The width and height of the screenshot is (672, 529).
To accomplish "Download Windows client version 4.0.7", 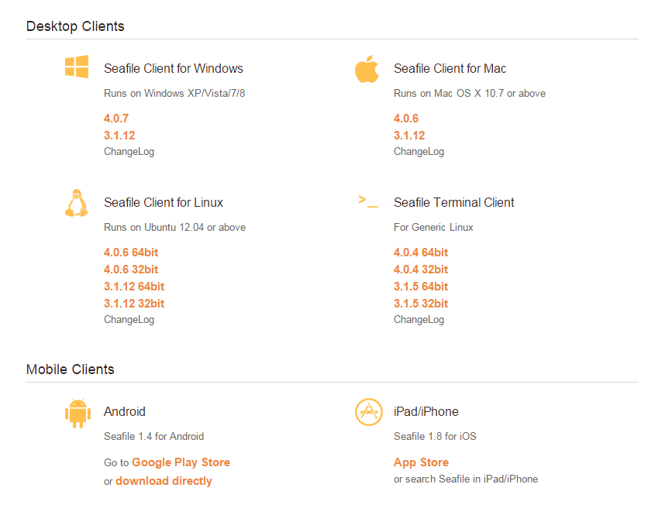I will tap(116, 119).
